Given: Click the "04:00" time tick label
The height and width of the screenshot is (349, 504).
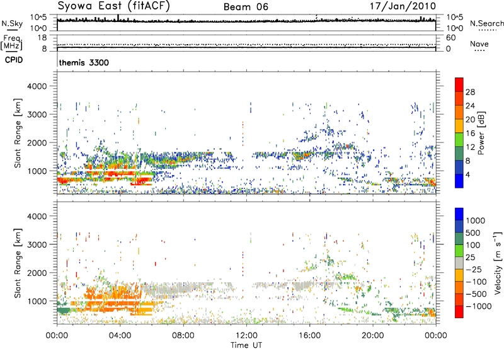Looking at the screenshot, I should (120, 336).
